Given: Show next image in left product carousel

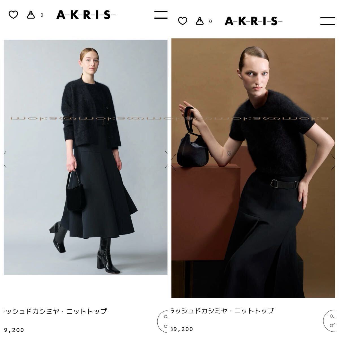Looking at the screenshot, I should tap(166, 160).
